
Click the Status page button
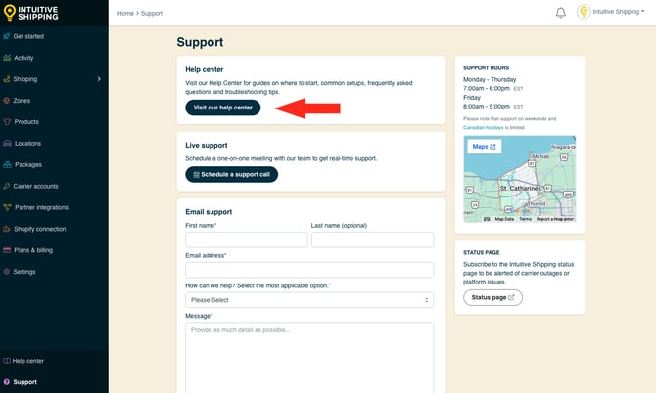pos(492,297)
